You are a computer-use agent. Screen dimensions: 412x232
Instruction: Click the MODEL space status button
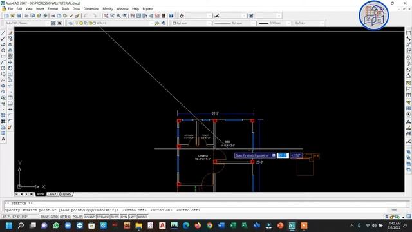[x=142, y=217]
